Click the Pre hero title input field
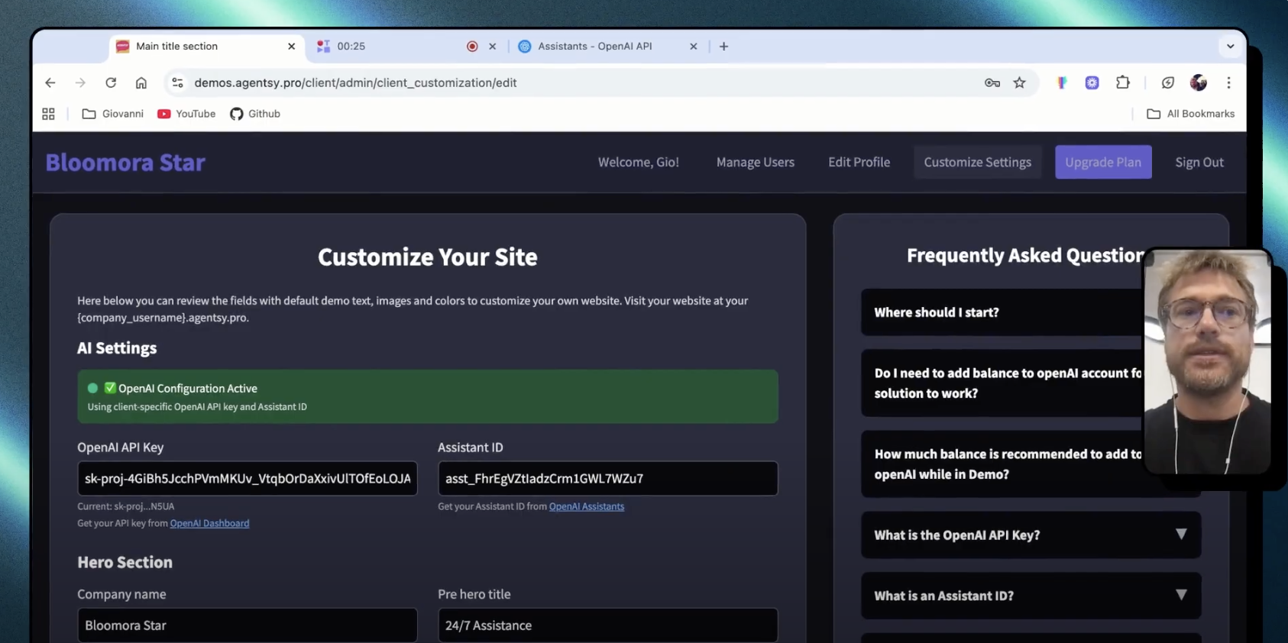 tap(608, 625)
